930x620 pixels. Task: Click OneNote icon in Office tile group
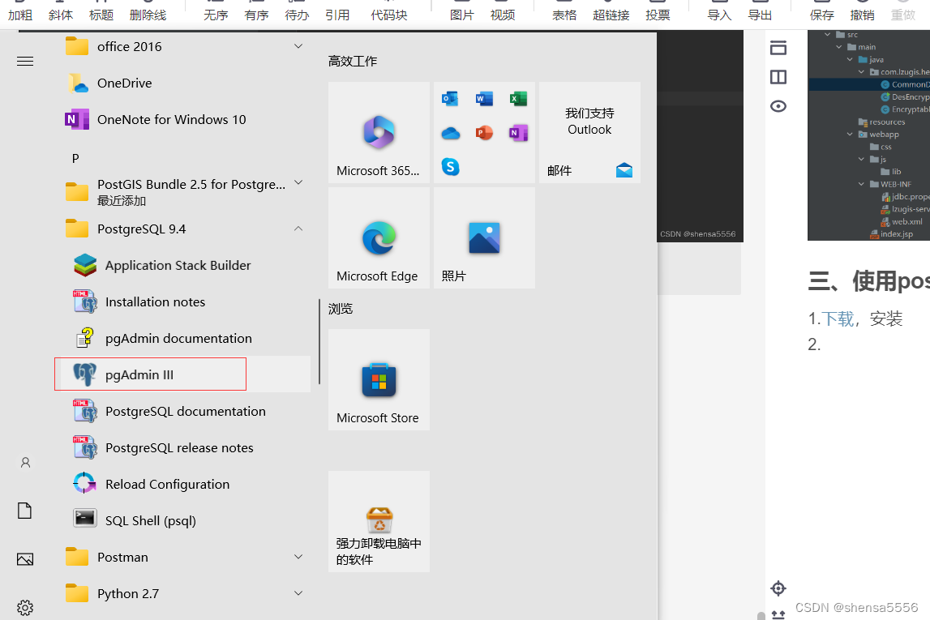pyautogui.click(x=518, y=133)
